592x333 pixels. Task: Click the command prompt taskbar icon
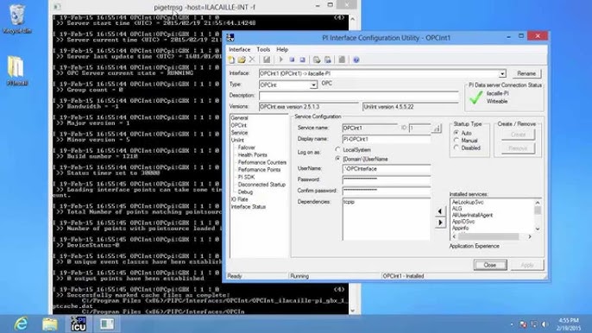click(x=107, y=324)
